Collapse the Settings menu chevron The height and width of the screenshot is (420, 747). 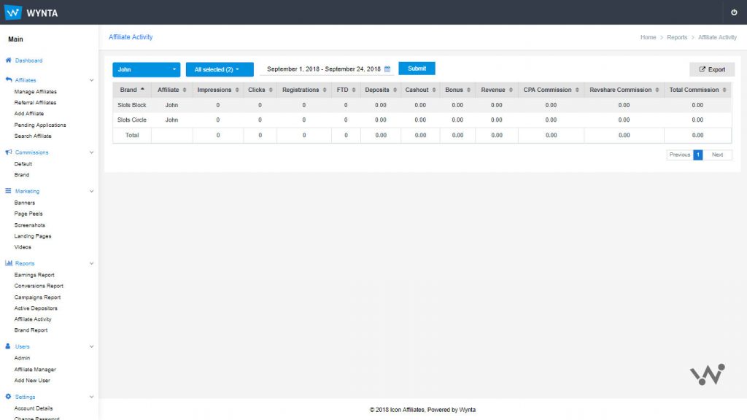click(91, 397)
